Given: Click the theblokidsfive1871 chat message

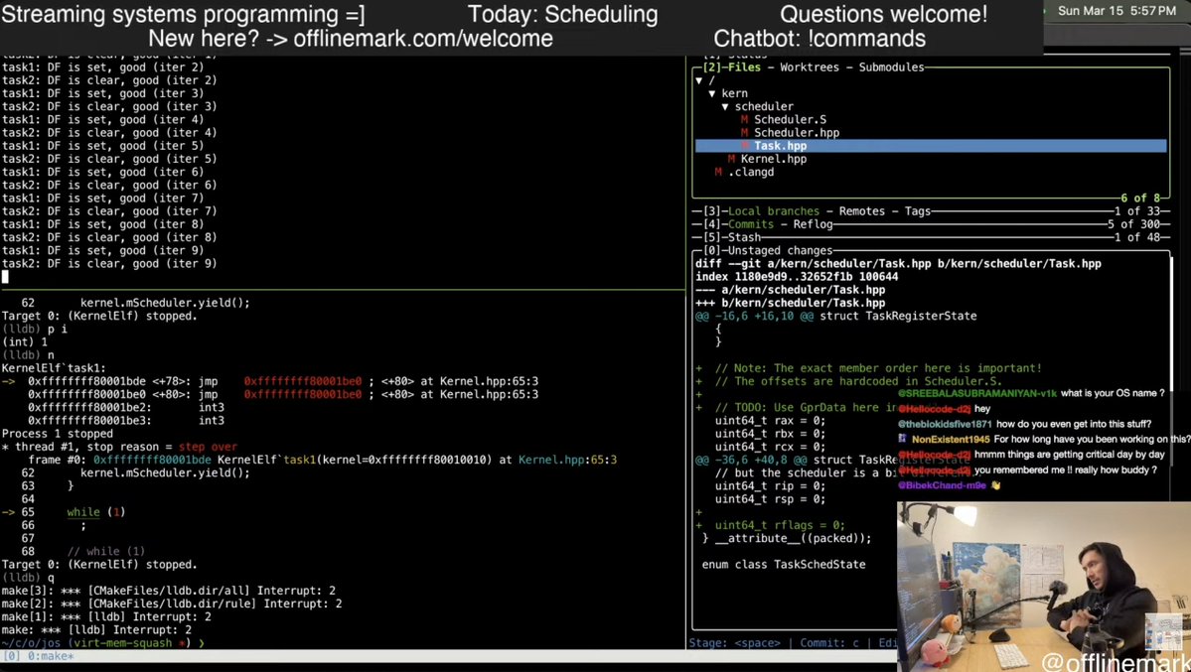Looking at the screenshot, I should pos(1024,424).
